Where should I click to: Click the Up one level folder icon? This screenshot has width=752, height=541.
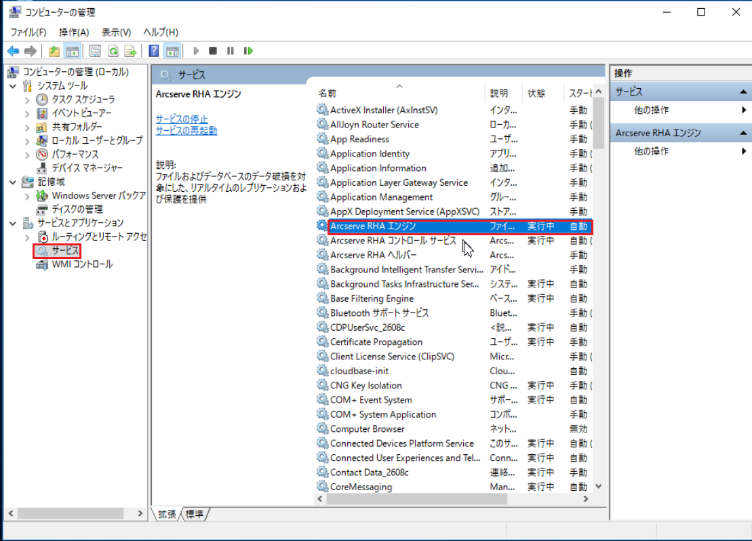point(54,51)
